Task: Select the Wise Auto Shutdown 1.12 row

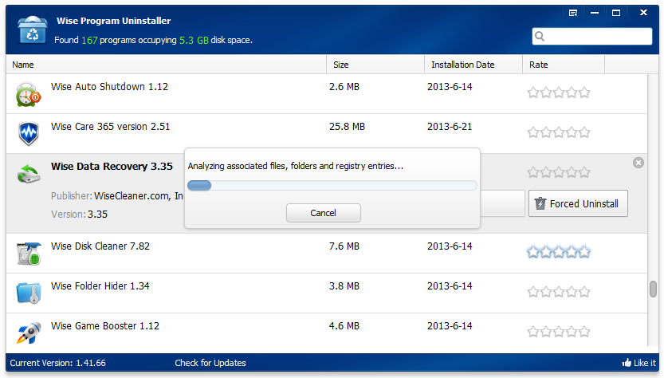Action: tap(327, 93)
